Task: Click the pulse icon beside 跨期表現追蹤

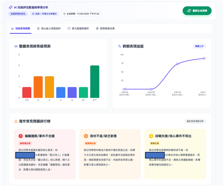Action: coord(120,46)
